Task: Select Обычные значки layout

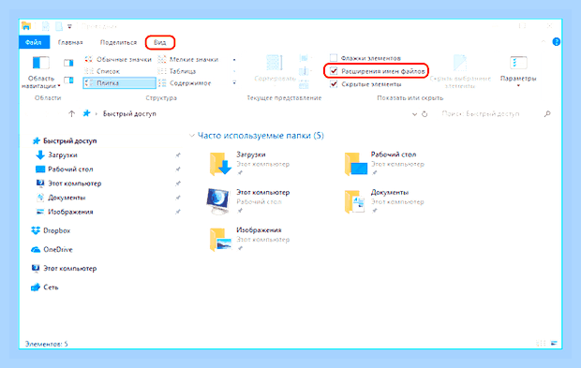Action: tap(119, 59)
